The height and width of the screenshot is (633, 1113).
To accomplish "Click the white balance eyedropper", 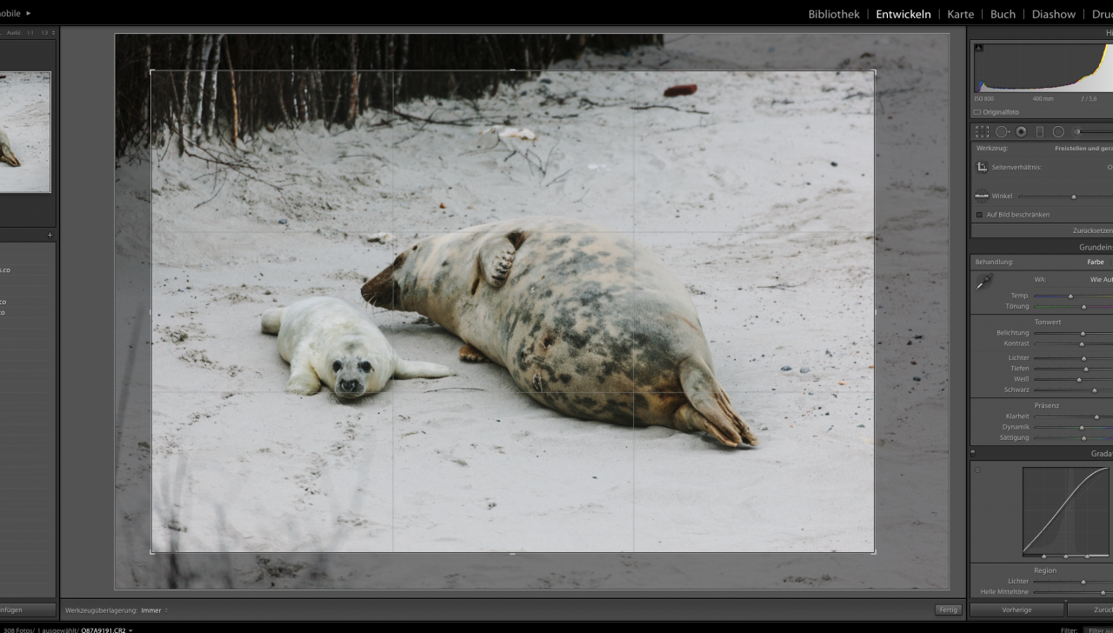I will tap(983, 282).
